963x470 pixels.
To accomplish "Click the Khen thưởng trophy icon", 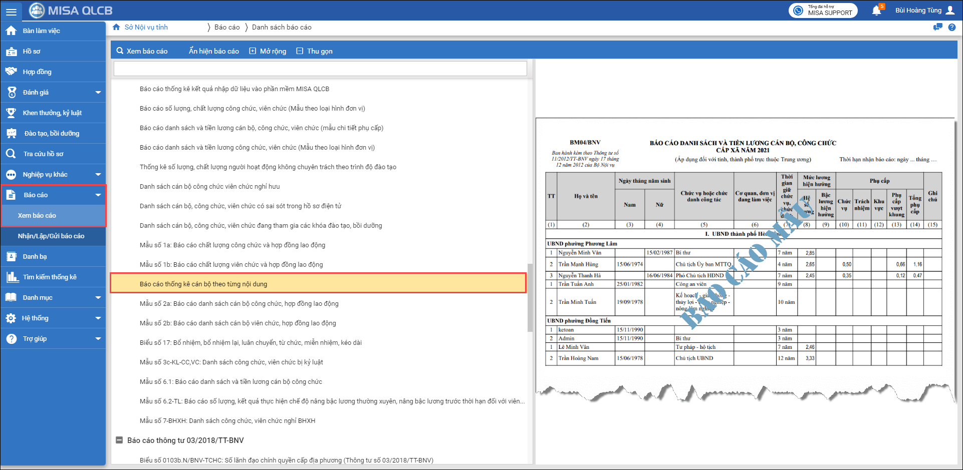I will [x=11, y=113].
